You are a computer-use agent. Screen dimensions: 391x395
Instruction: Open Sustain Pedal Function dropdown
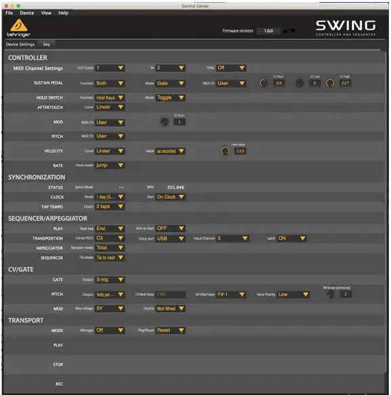pyautogui.click(x=110, y=83)
